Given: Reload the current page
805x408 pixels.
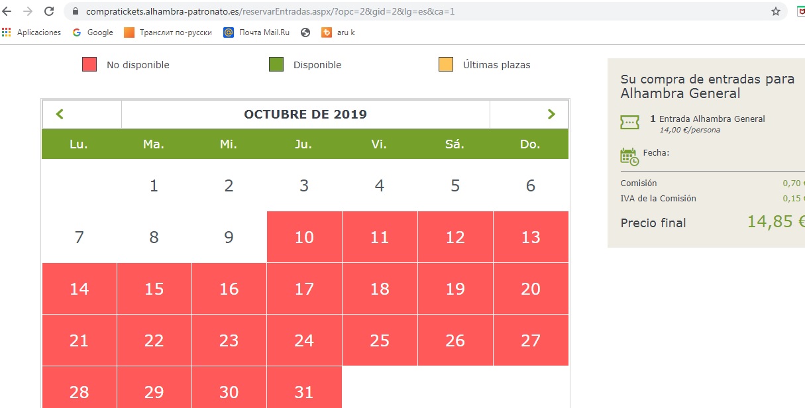Looking at the screenshot, I should point(49,11).
